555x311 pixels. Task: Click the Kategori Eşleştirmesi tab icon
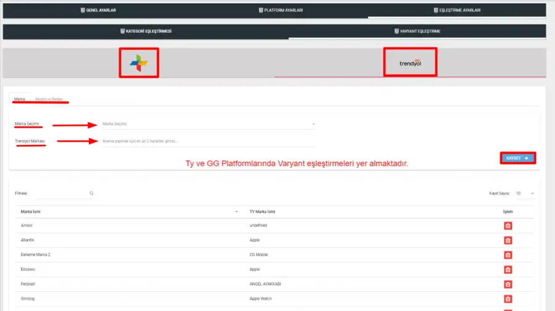point(123,31)
